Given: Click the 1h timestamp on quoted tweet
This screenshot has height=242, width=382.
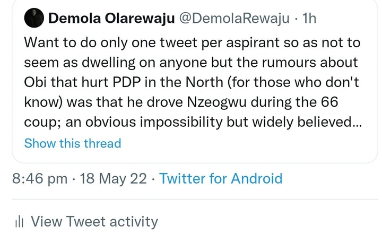Looking at the screenshot, I should 309,19.
